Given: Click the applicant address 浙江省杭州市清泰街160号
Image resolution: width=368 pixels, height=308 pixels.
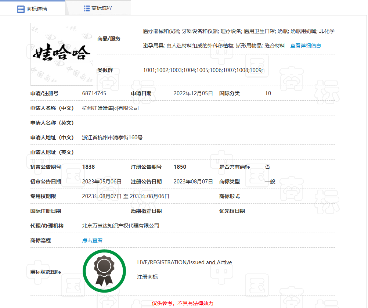Looking at the screenshot, I should pyautogui.click(x=112, y=137).
